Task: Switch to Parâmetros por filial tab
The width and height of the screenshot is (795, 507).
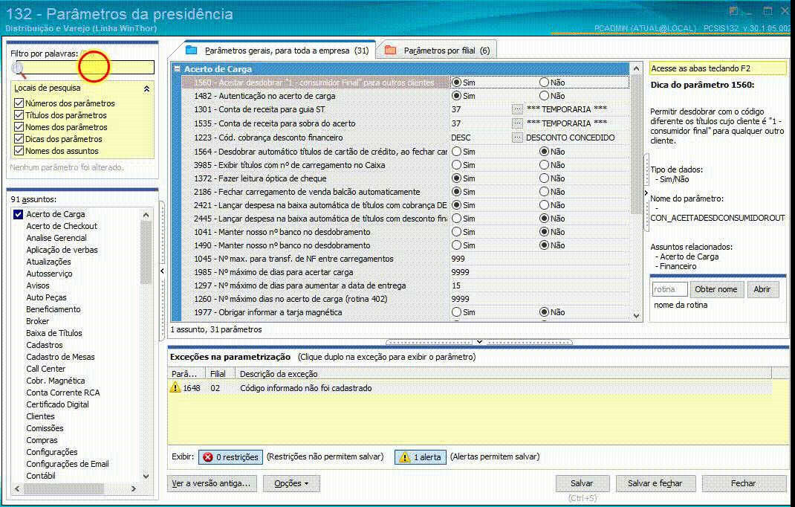Action: click(437, 51)
